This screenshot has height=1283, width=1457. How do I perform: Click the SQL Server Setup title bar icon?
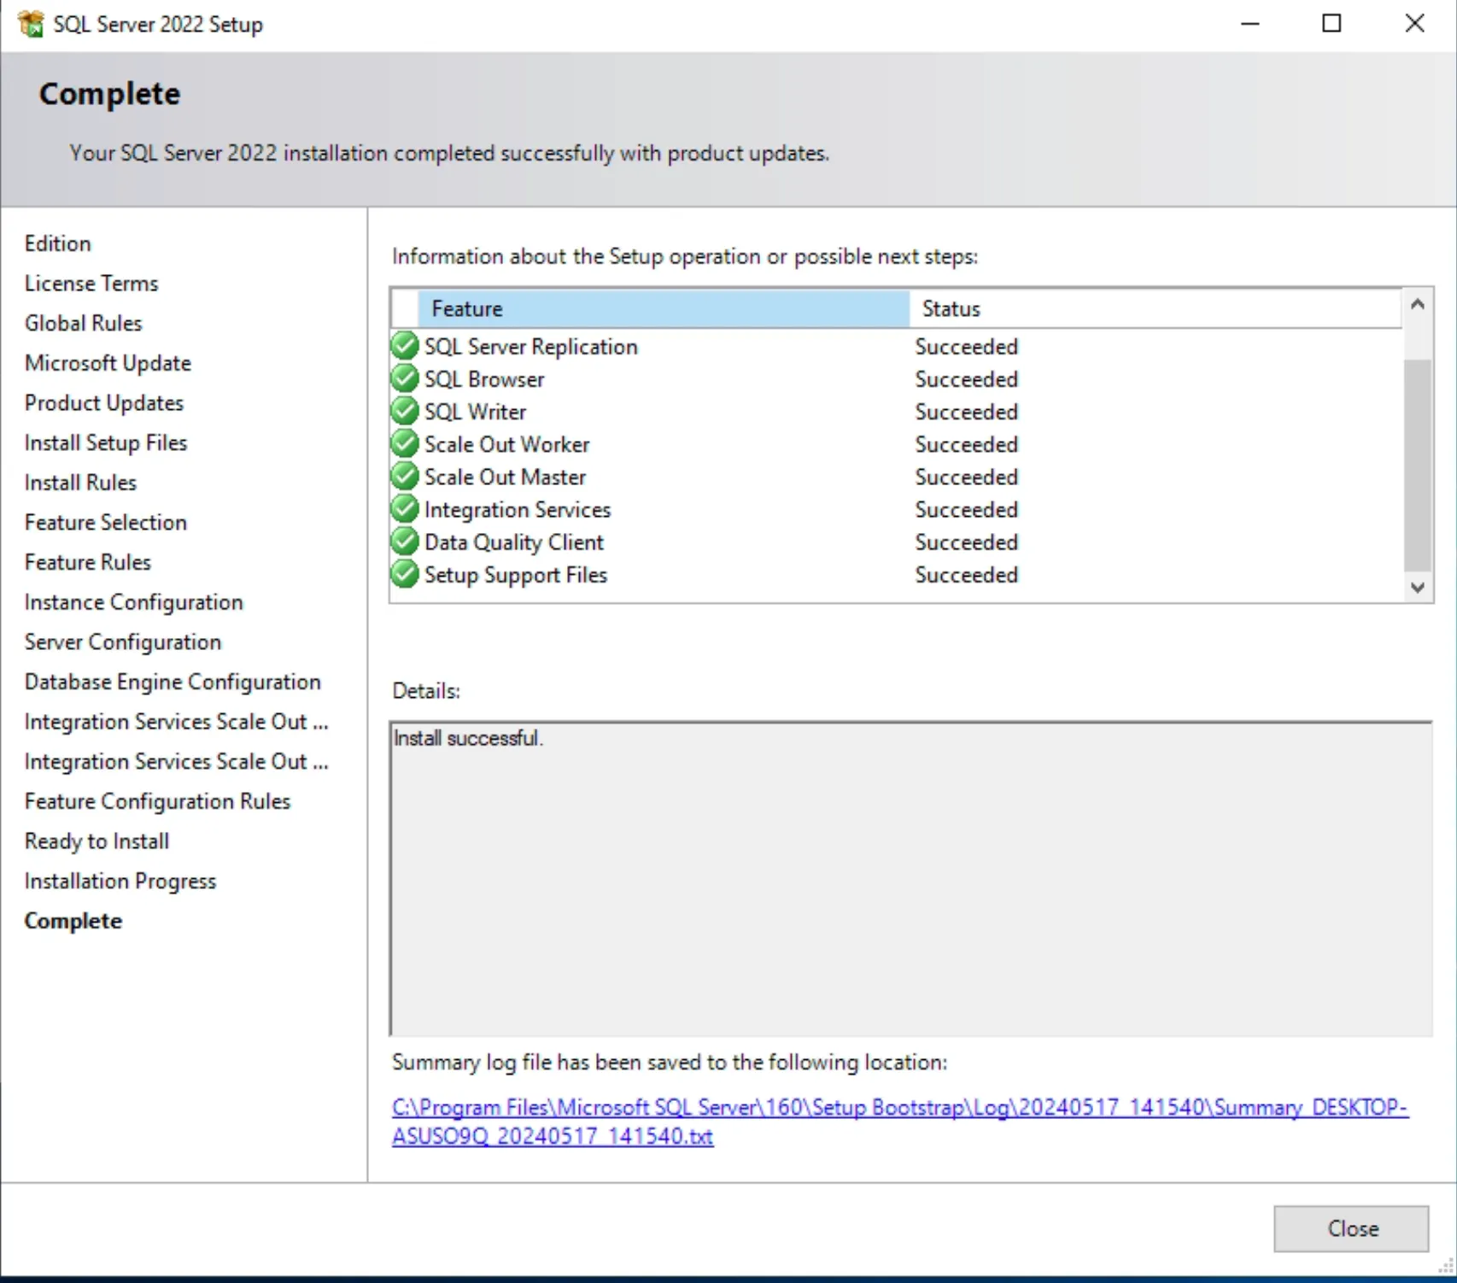31,24
